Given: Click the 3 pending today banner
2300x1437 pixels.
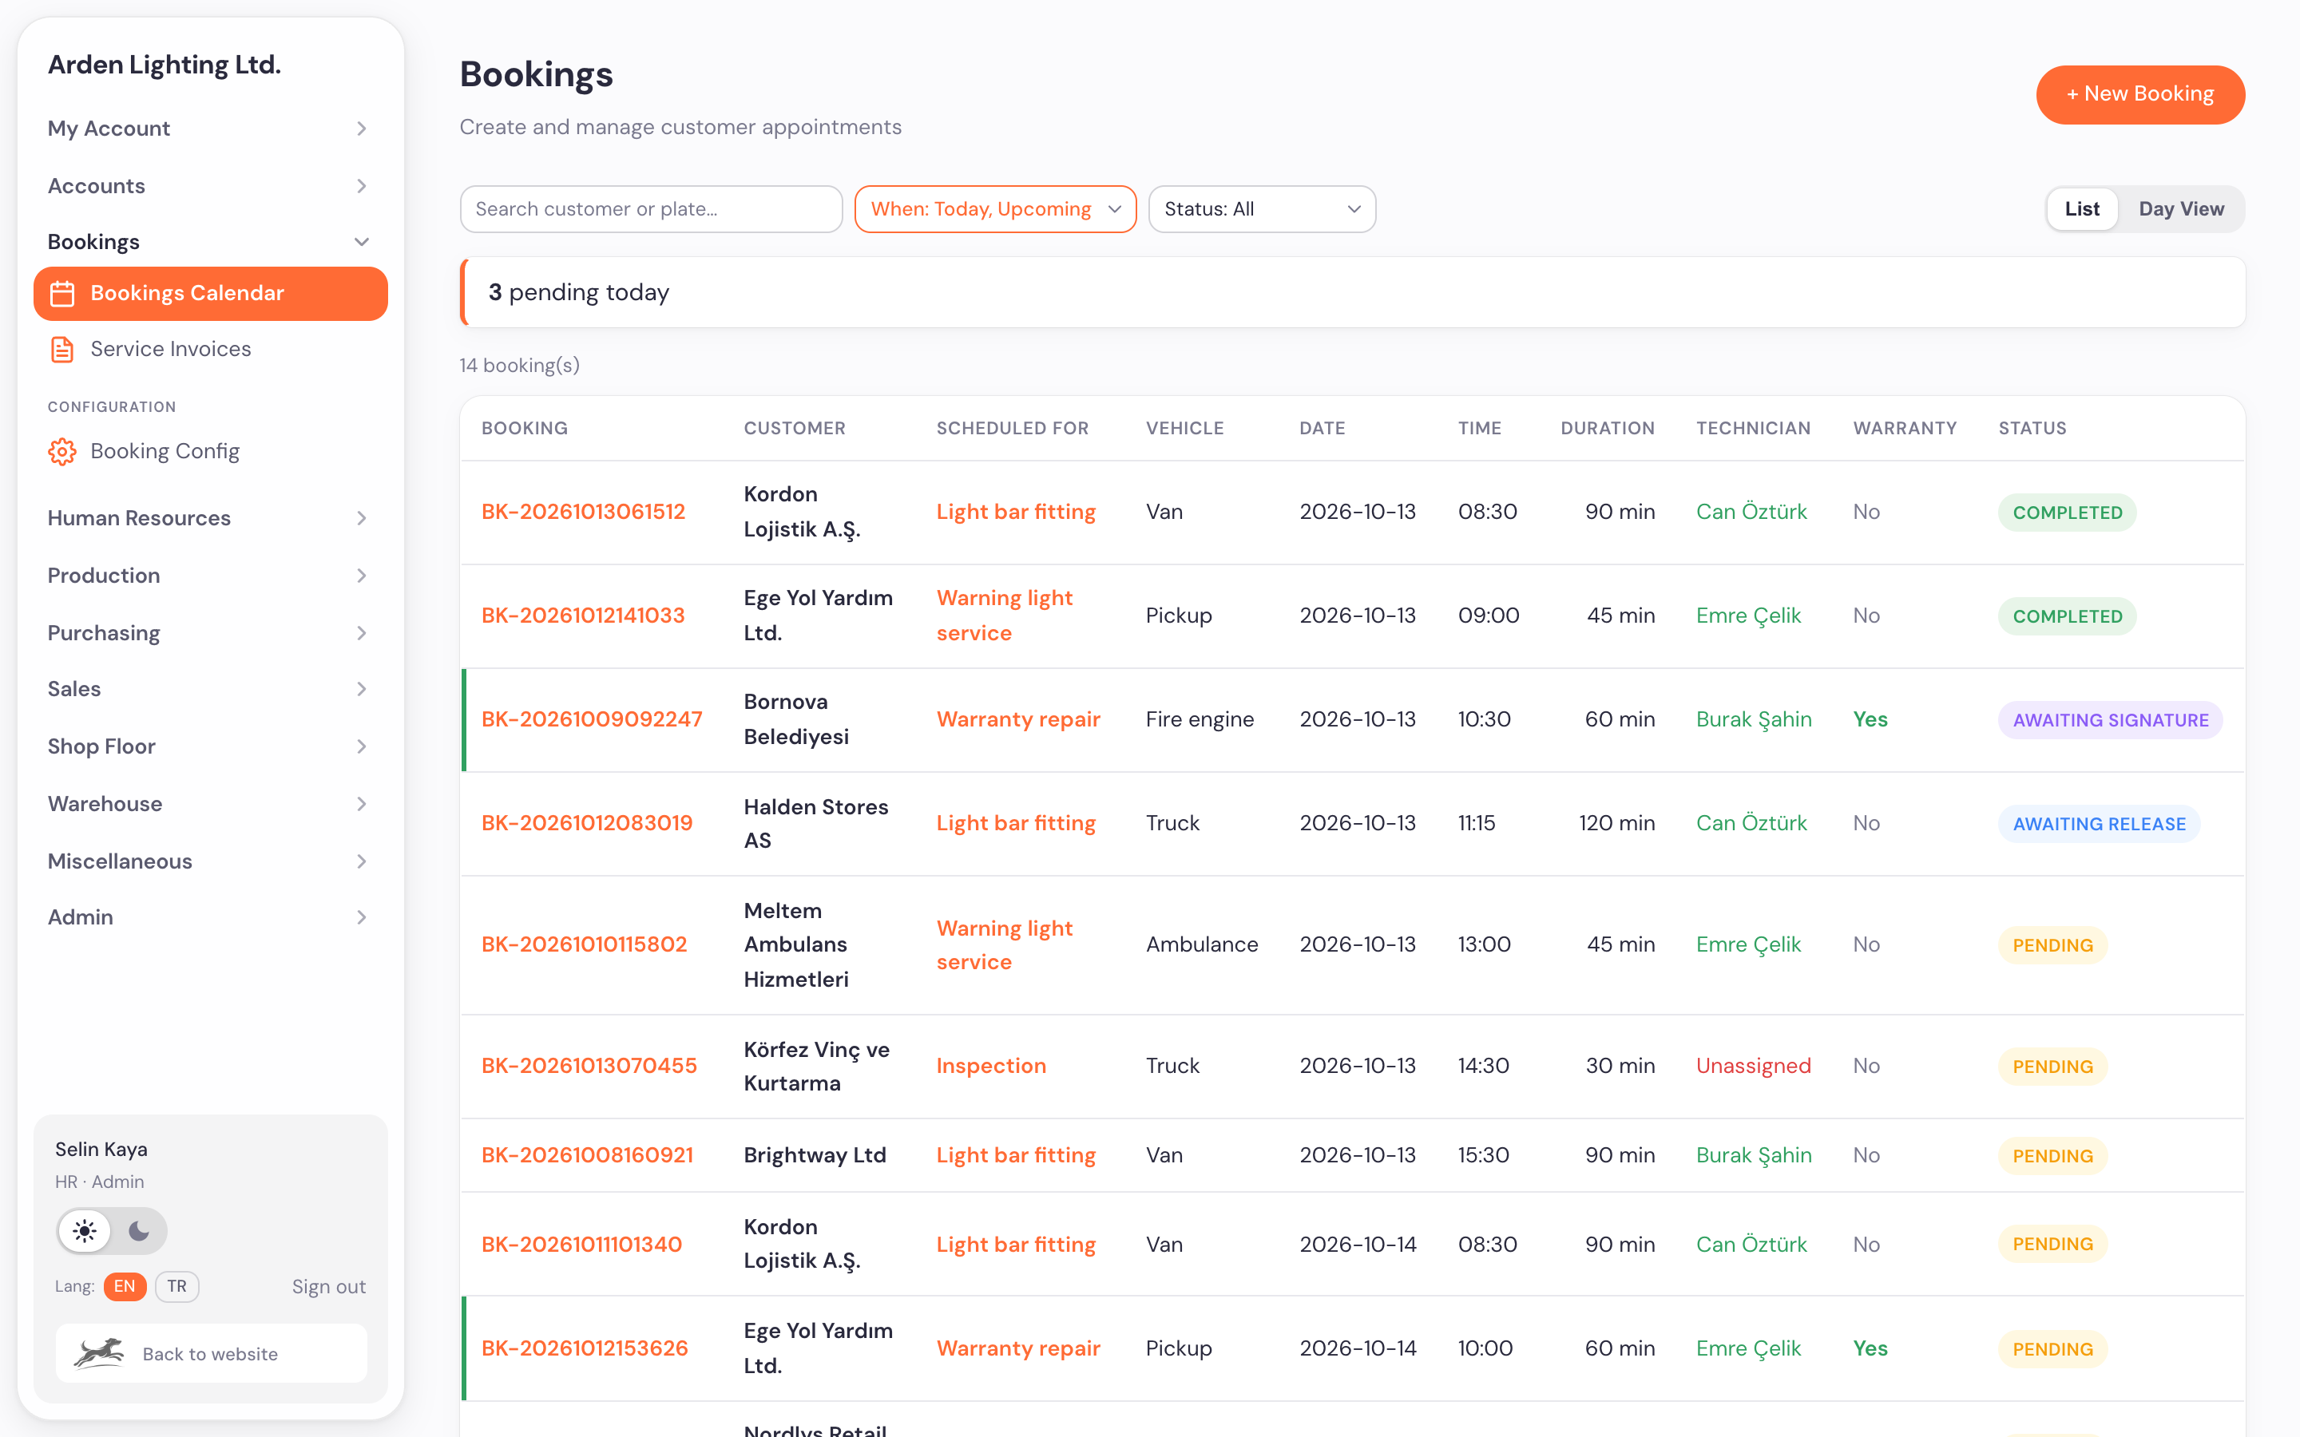Looking at the screenshot, I should [x=1352, y=293].
